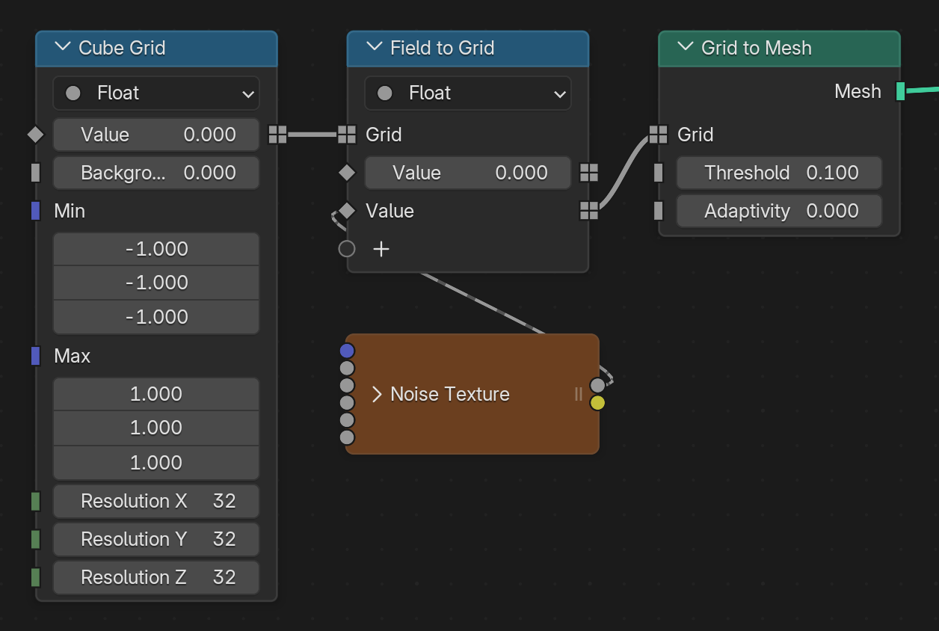Viewport: 939px width, 631px height.
Task: Open the Cube Grid Float data type dropdown
Action: (x=156, y=93)
